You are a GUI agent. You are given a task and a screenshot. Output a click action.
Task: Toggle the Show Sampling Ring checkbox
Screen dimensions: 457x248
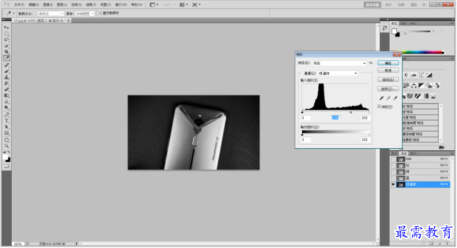coord(101,13)
